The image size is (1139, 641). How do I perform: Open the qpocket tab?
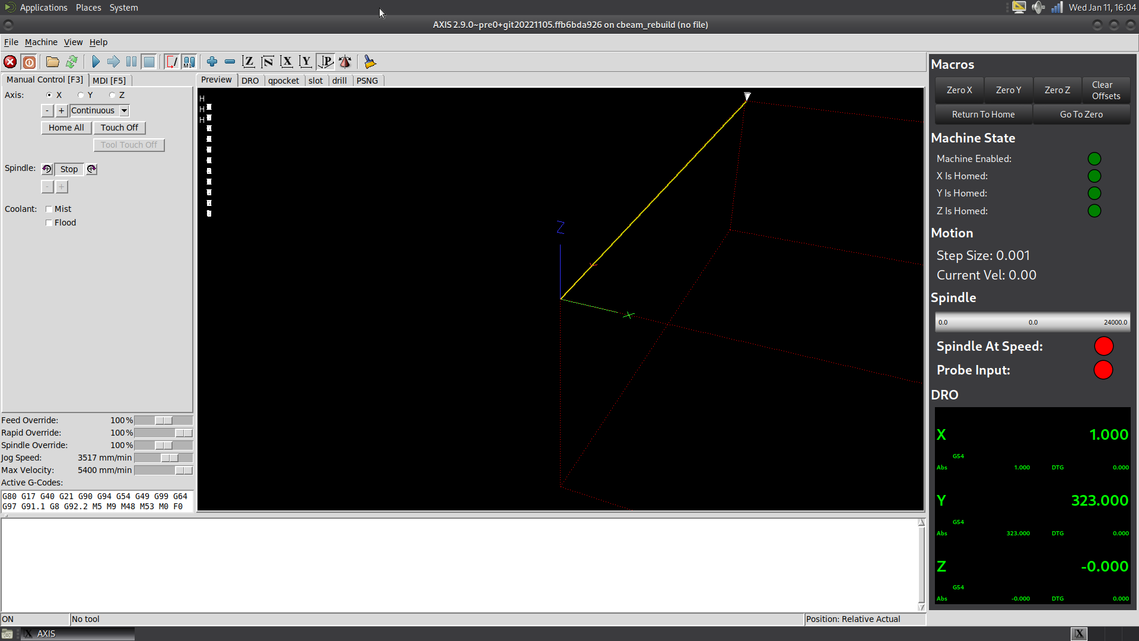pos(283,81)
